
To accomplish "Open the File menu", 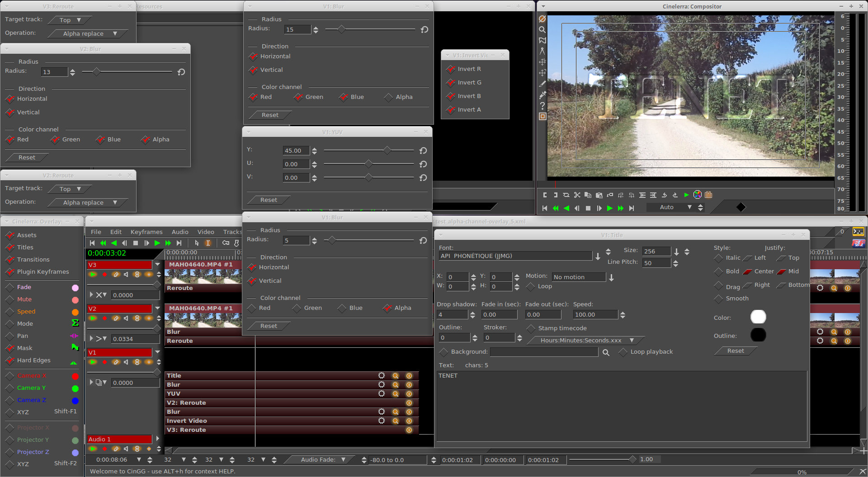I will (96, 232).
